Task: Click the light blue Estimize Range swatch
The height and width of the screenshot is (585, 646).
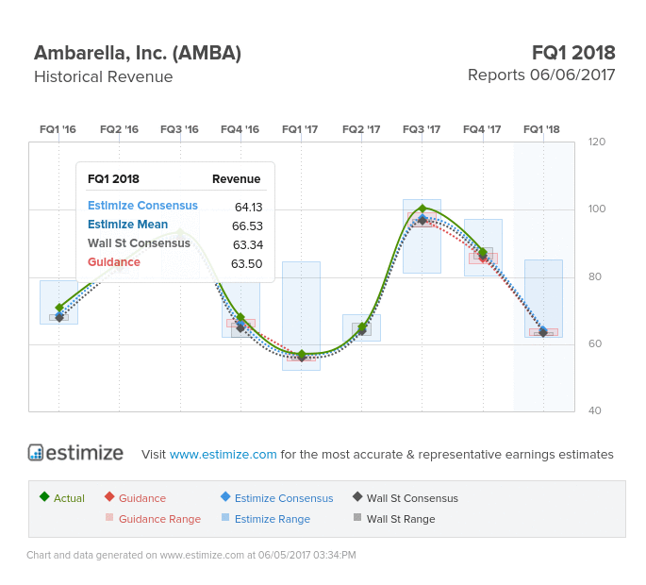Action: [x=225, y=517]
